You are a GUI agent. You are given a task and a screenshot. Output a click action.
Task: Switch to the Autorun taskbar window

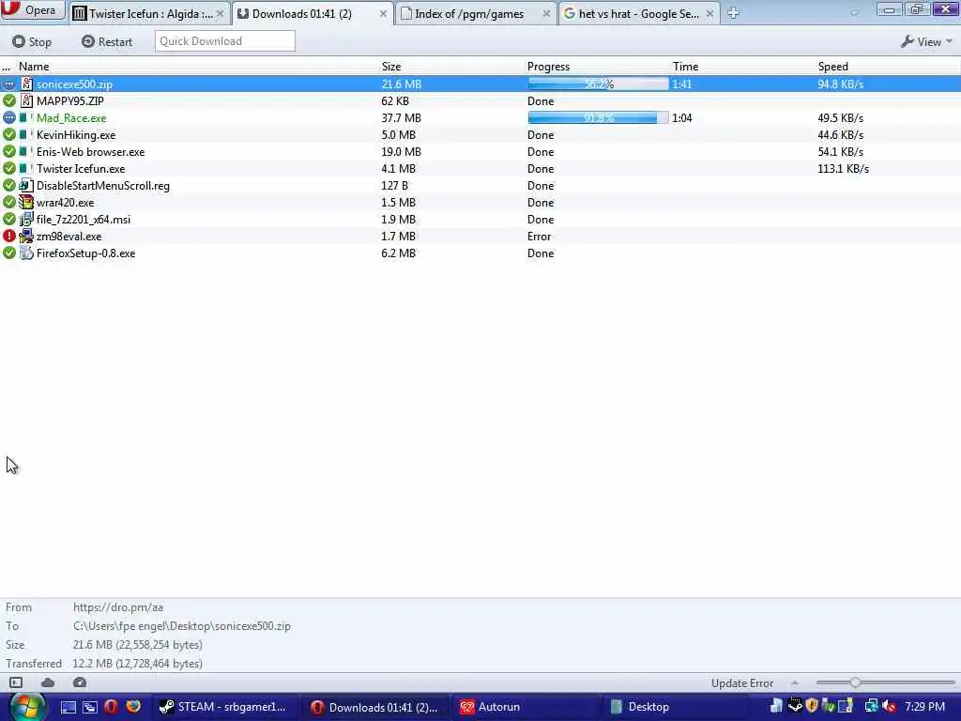point(526,707)
